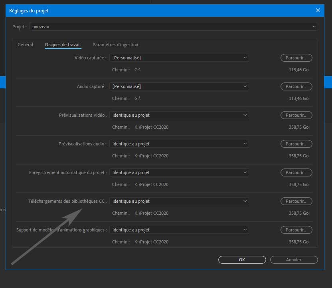
Task: Close the Réglages du projet dialog
Action: click(318, 11)
